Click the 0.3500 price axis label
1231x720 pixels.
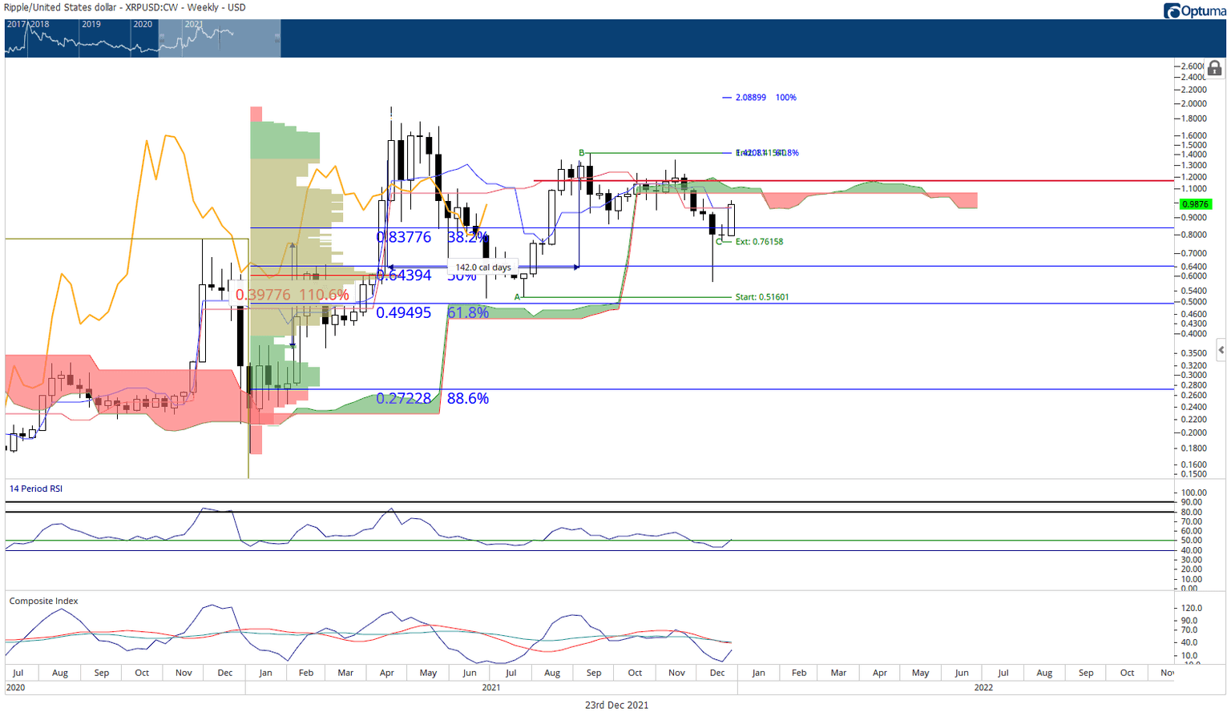(x=1194, y=353)
